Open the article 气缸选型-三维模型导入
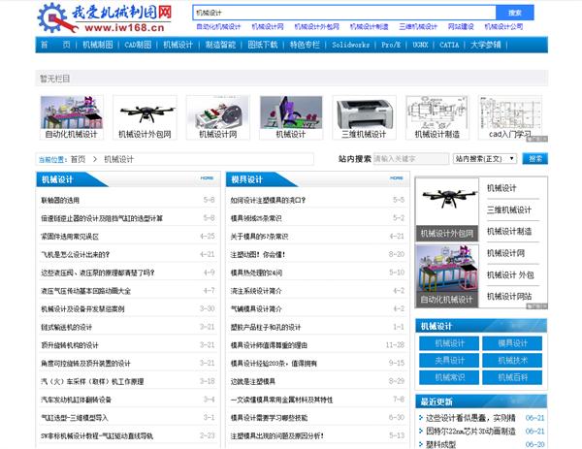The height and width of the screenshot is (449, 582). click(75, 418)
